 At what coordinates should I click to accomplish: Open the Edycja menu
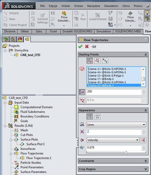coord(53,6)
